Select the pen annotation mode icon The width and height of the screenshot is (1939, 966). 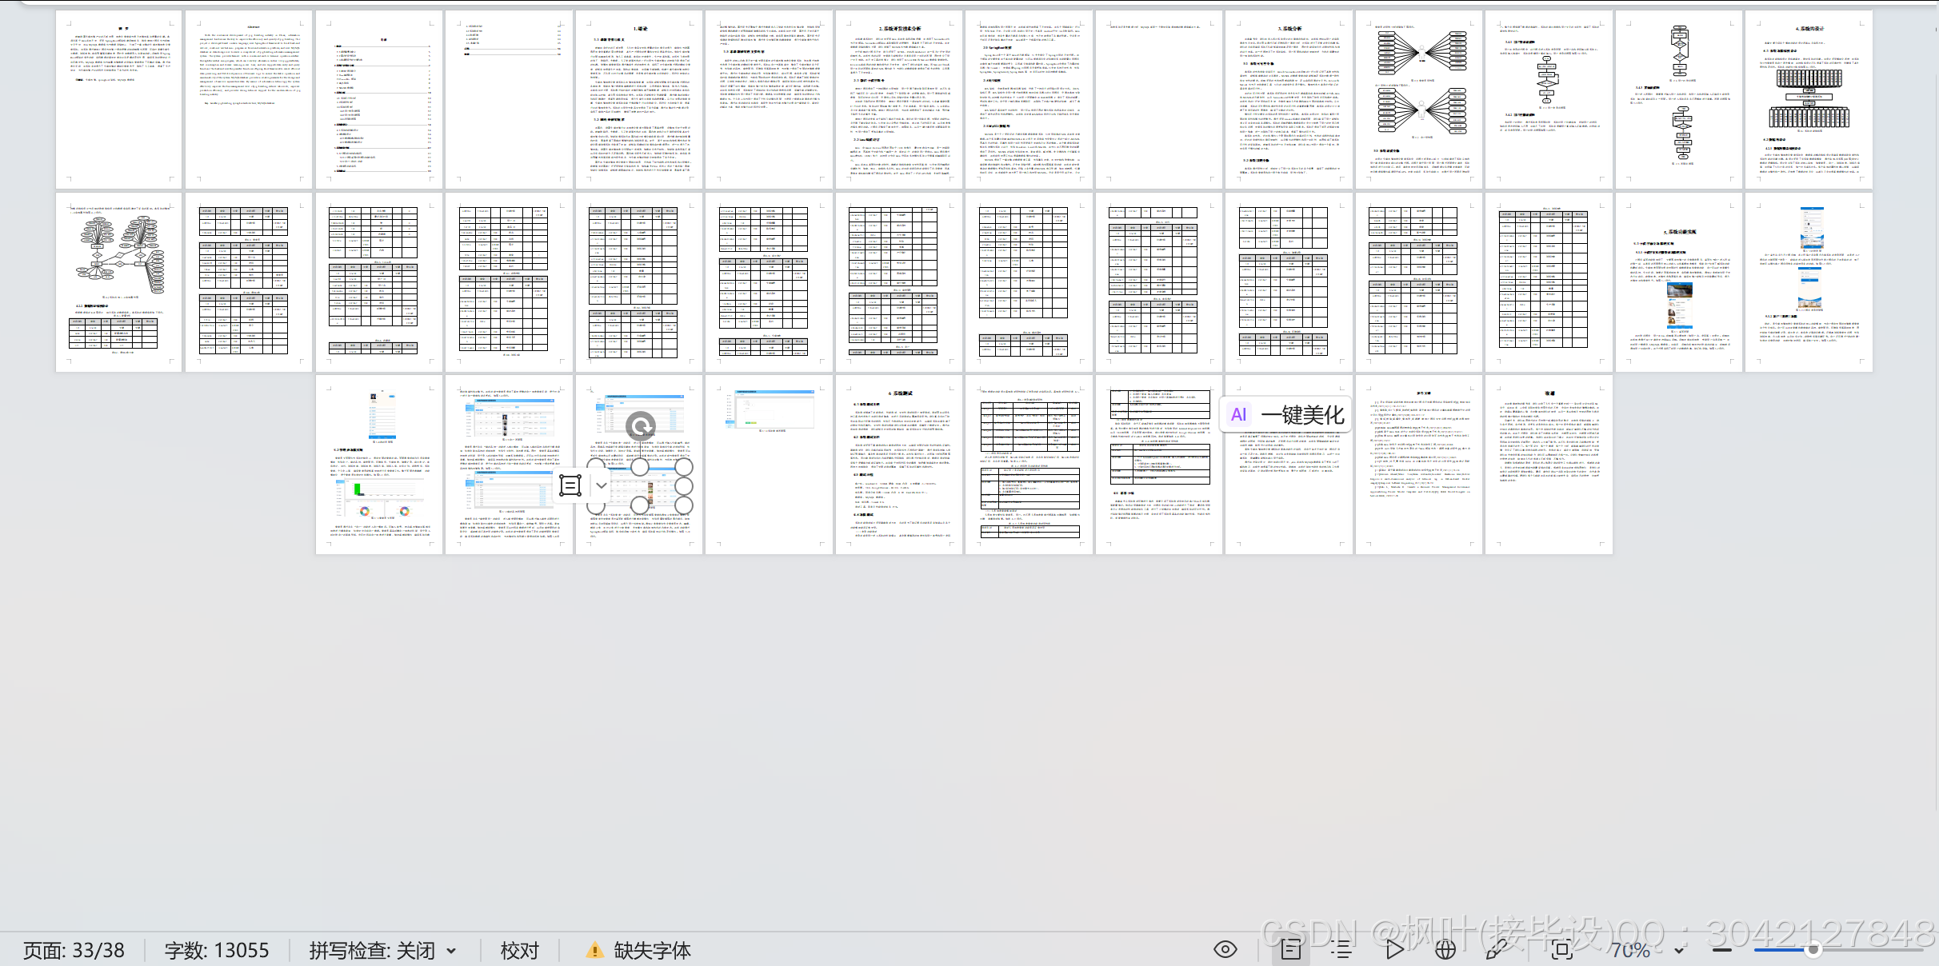pos(1496,949)
